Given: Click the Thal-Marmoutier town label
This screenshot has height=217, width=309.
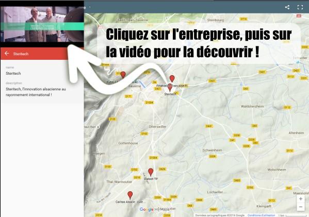Looking at the screenshot, I should pos(119,182).
